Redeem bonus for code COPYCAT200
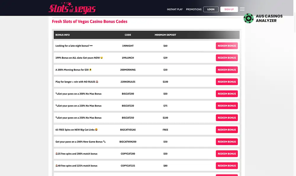 227,154
